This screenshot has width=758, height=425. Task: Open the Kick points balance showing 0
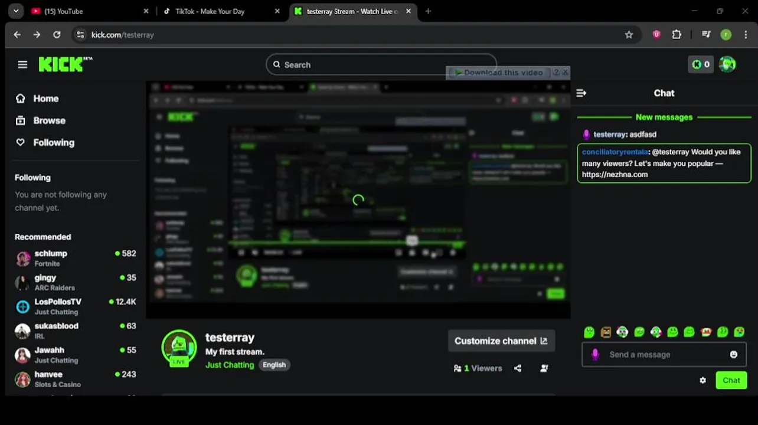(701, 64)
